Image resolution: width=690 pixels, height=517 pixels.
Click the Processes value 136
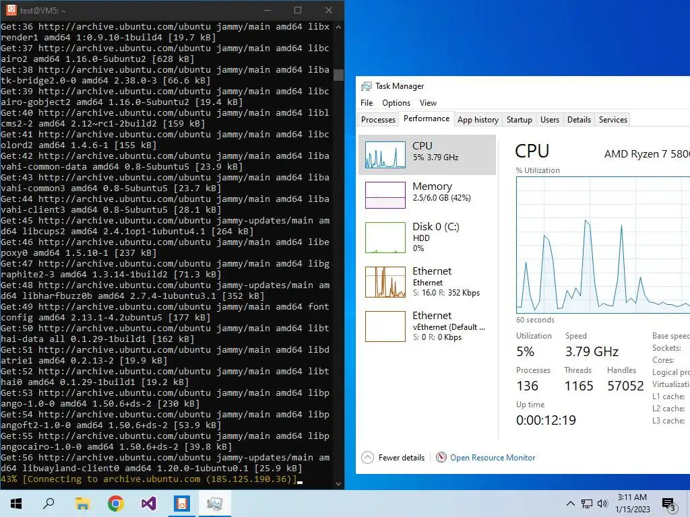(527, 386)
